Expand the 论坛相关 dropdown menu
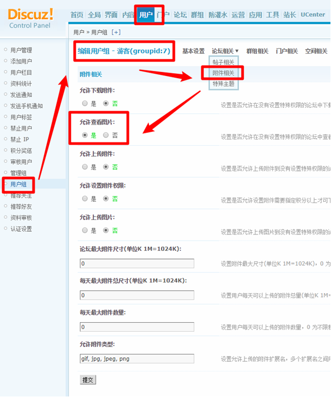Screen dimensions: 331x397 (x=225, y=51)
